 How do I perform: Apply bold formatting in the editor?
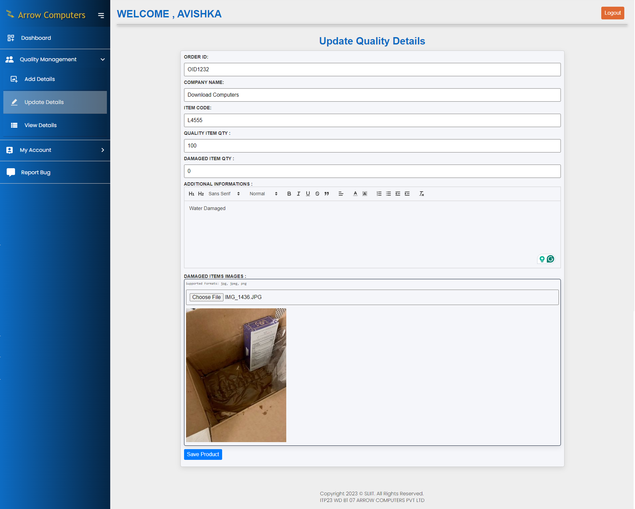click(289, 194)
